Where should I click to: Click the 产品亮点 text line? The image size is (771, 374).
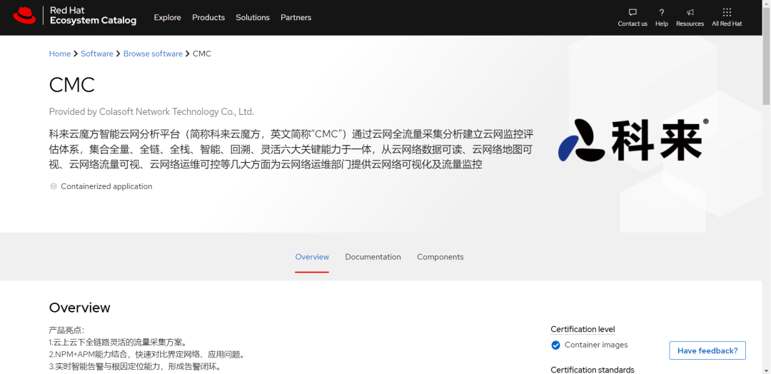coord(67,330)
